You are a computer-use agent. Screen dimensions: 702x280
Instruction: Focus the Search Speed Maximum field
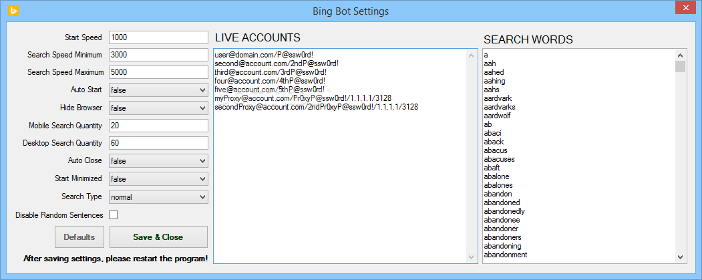pos(158,72)
